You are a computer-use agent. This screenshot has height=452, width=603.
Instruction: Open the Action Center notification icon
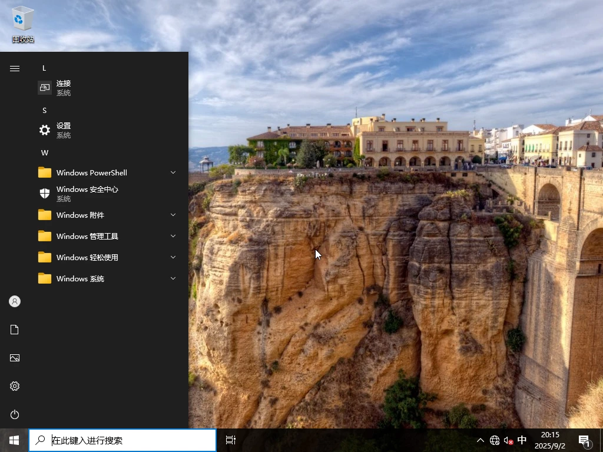coord(583,440)
